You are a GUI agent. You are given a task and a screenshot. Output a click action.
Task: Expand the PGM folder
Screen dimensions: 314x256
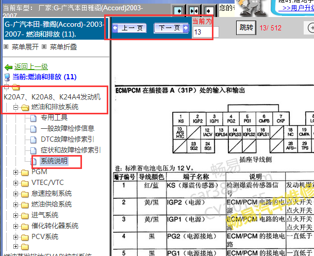tap(15, 172)
